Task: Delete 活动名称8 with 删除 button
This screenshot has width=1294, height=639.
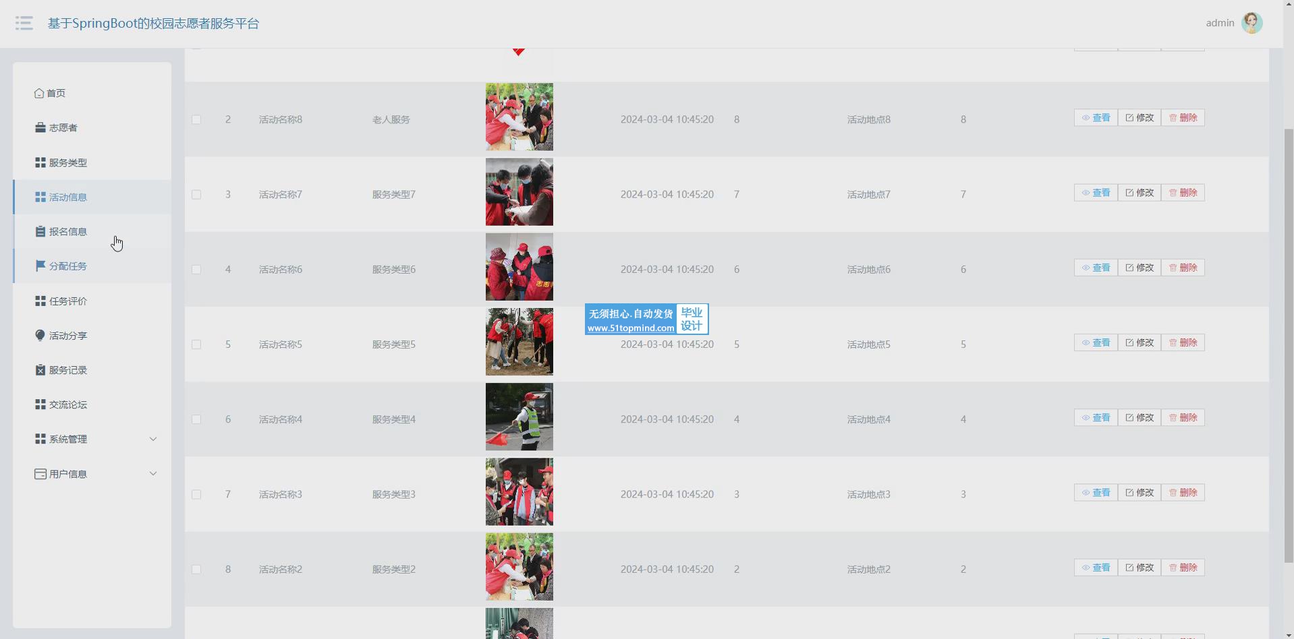Action: click(x=1183, y=117)
